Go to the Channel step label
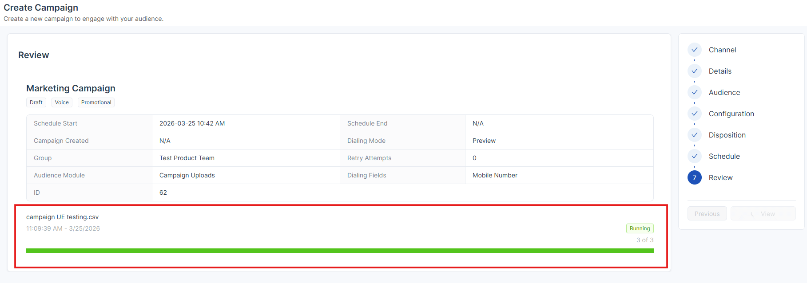Image resolution: width=807 pixels, height=283 pixels. click(722, 50)
